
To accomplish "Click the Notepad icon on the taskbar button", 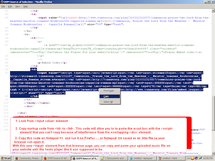I will [131, 158].
